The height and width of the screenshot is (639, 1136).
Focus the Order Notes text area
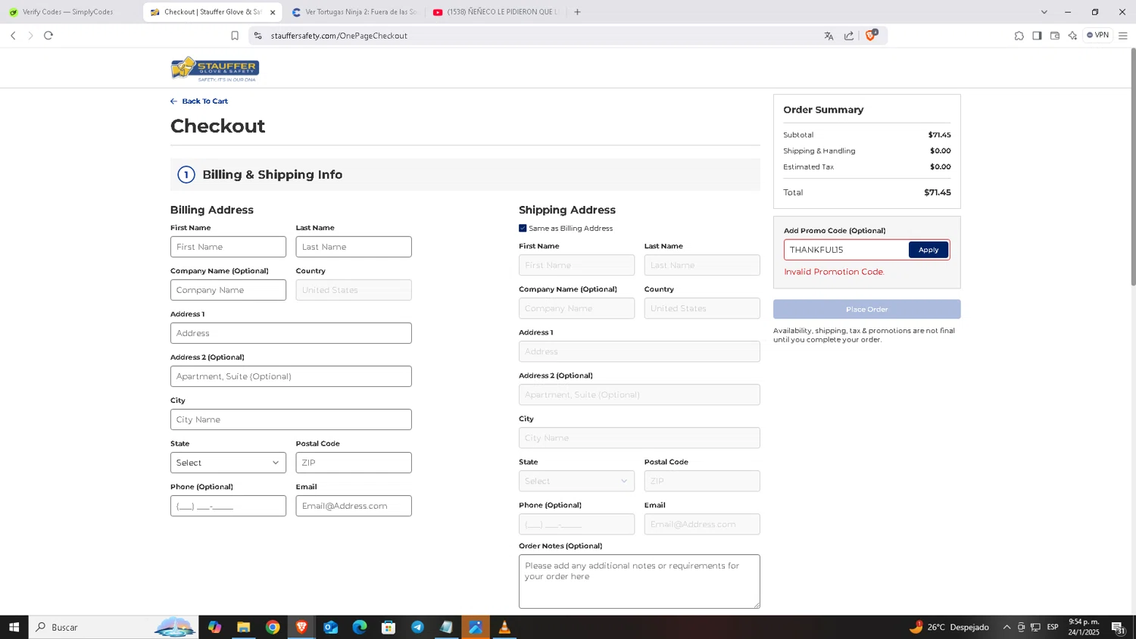coord(639,581)
